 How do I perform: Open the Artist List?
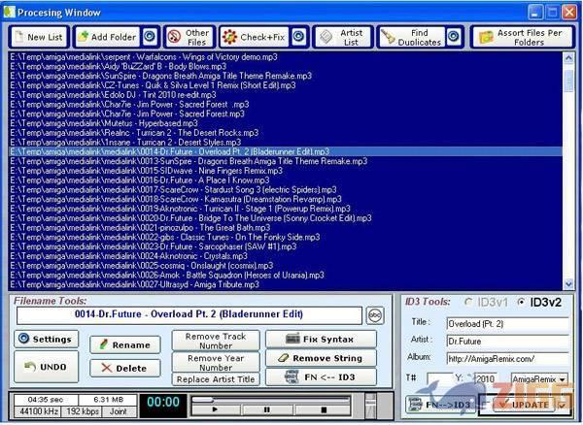(340, 37)
